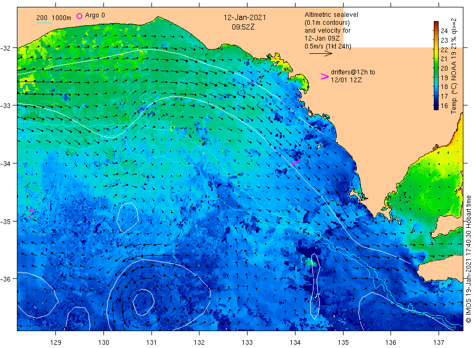This screenshot has width=475, height=348.
Task: Click the magenta Argo 0 circle marker
Action: [x=79, y=16]
